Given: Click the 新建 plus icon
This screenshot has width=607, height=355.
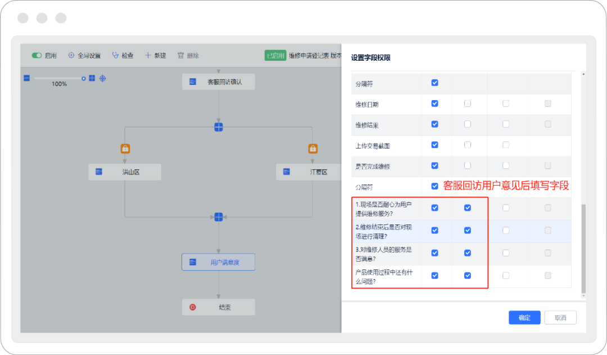Looking at the screenshot, I should (x=148, y=56).
